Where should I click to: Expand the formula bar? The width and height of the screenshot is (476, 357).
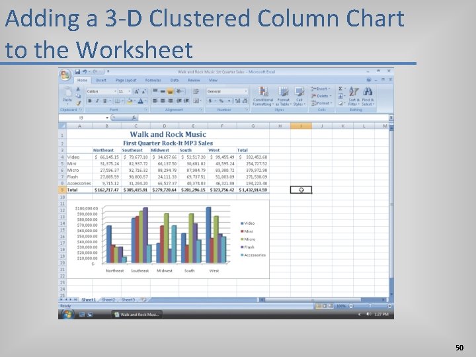click(391, 118)
